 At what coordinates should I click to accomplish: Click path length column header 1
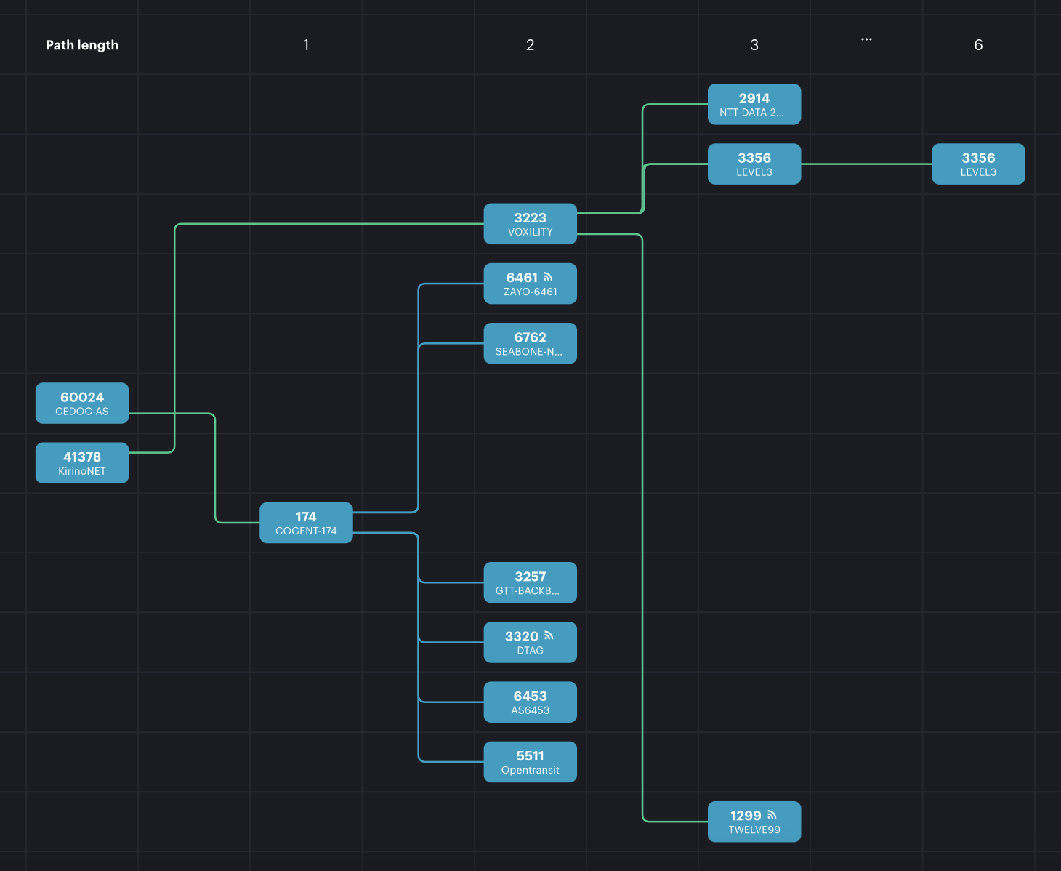click(x=306, y=45)
